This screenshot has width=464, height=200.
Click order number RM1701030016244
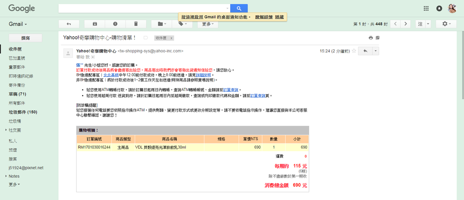point(94,147)
